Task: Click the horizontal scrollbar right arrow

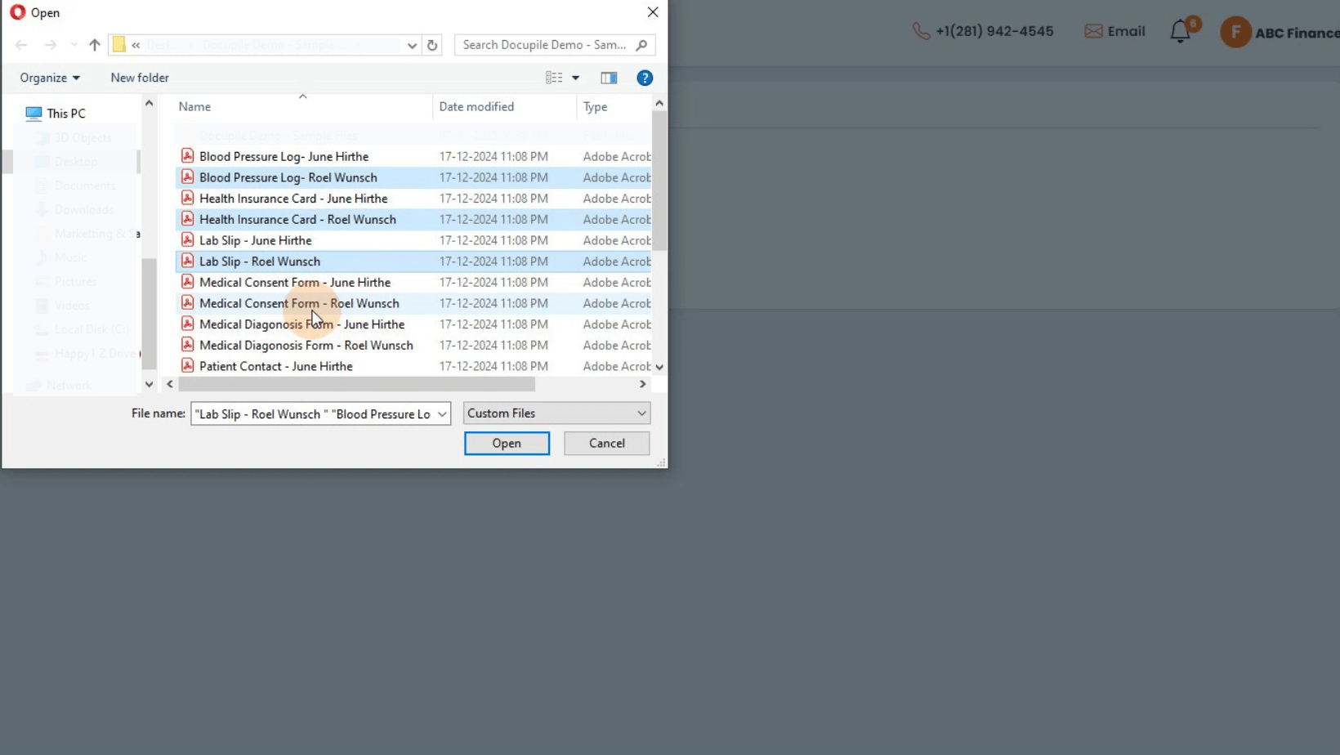Action: (643, 384)
